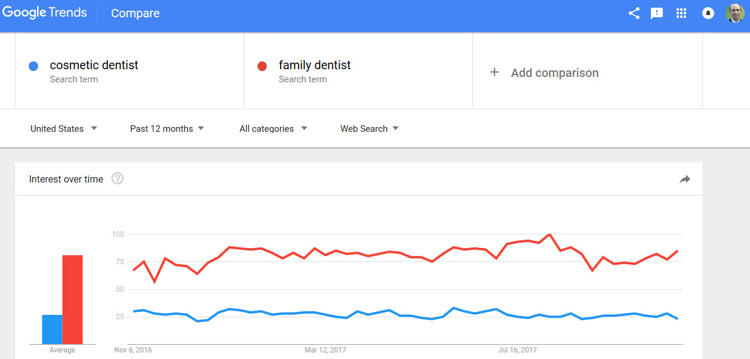Expand the Web Search type dropdown
Screen dimensions: 750x359
click(370, 128)
